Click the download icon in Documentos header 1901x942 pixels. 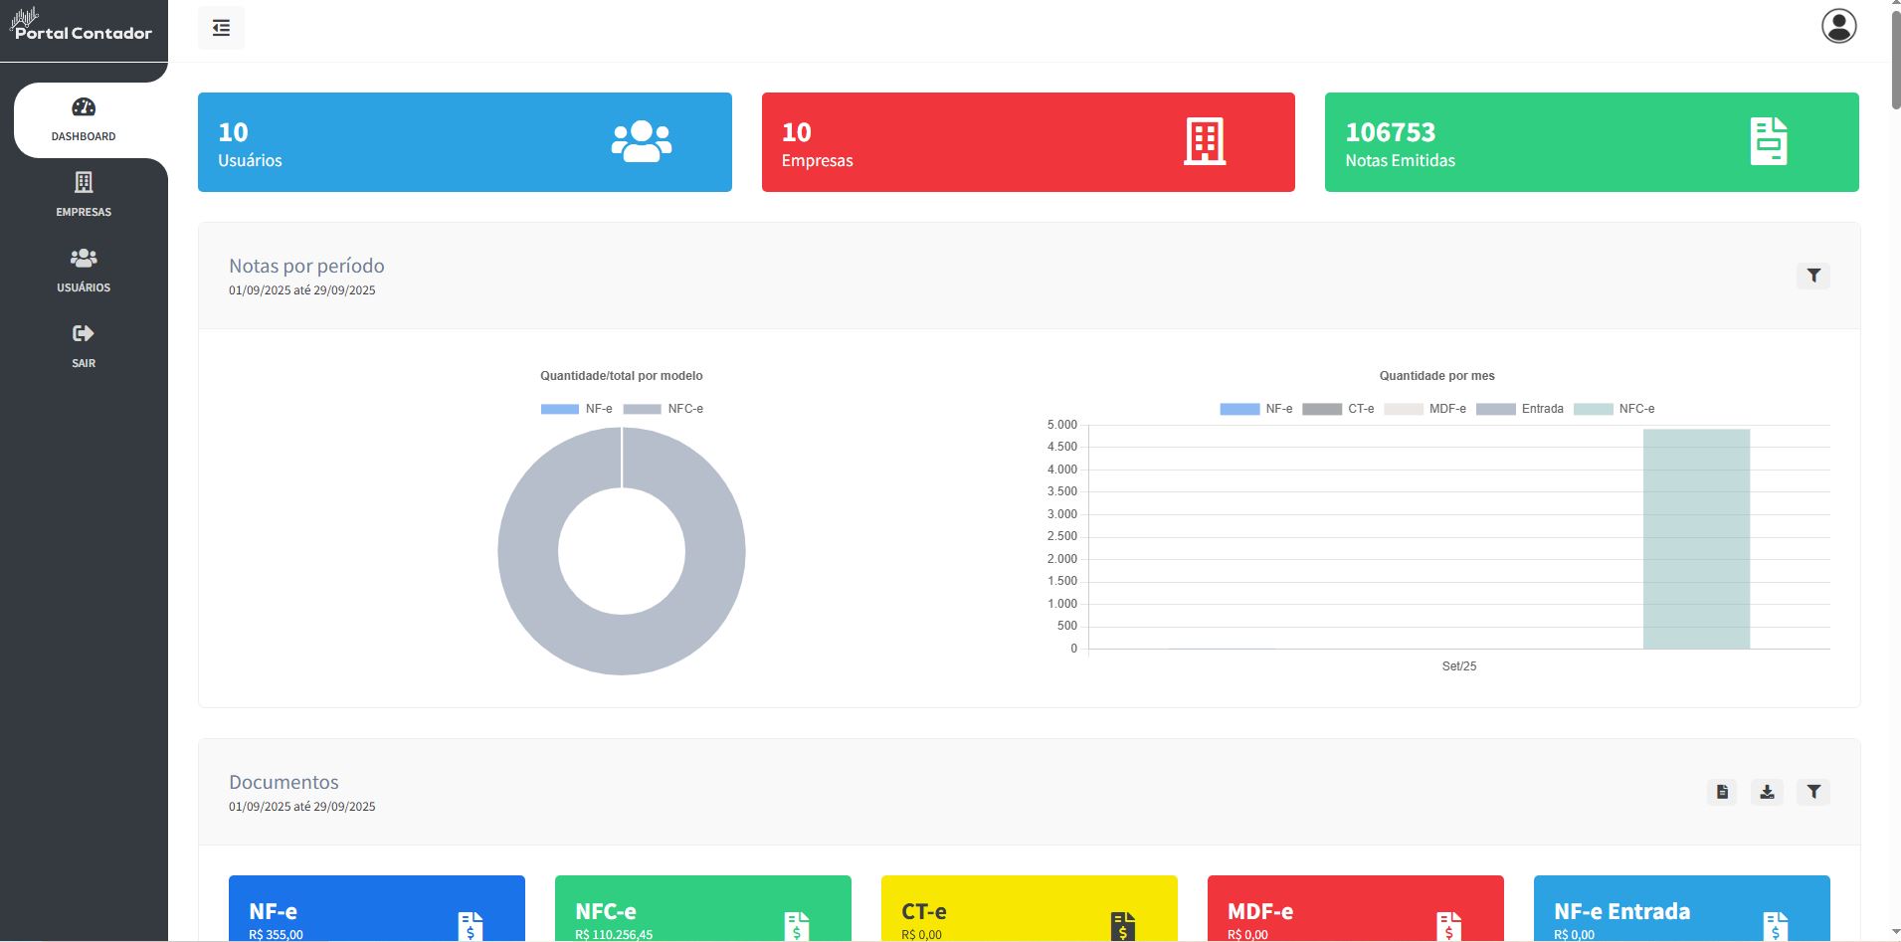1767,792
